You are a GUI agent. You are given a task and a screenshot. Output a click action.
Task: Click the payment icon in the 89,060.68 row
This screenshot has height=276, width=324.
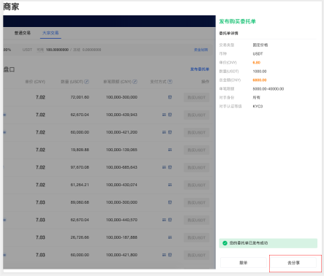pyautogui.click(x=170, y=202)
